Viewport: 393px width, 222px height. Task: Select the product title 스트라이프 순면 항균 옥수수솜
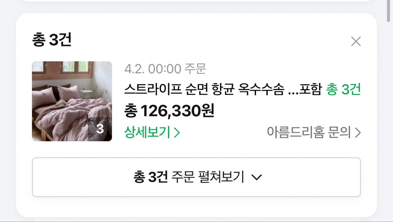204,89
